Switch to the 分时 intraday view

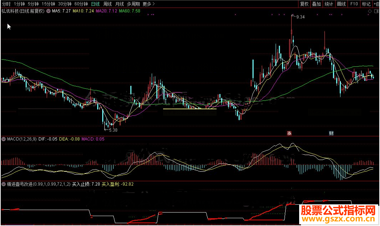pyautogui.click(x=6, y=4)
